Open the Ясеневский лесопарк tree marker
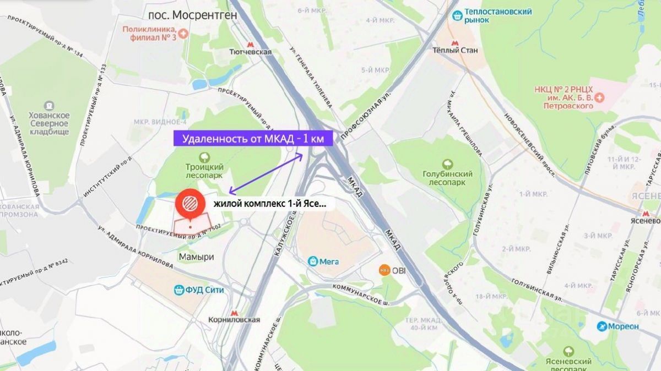This screenshot has width=661, height=371. [569, 351]
